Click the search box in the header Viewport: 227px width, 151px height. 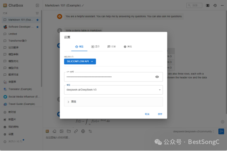click(x=194, y=5)
